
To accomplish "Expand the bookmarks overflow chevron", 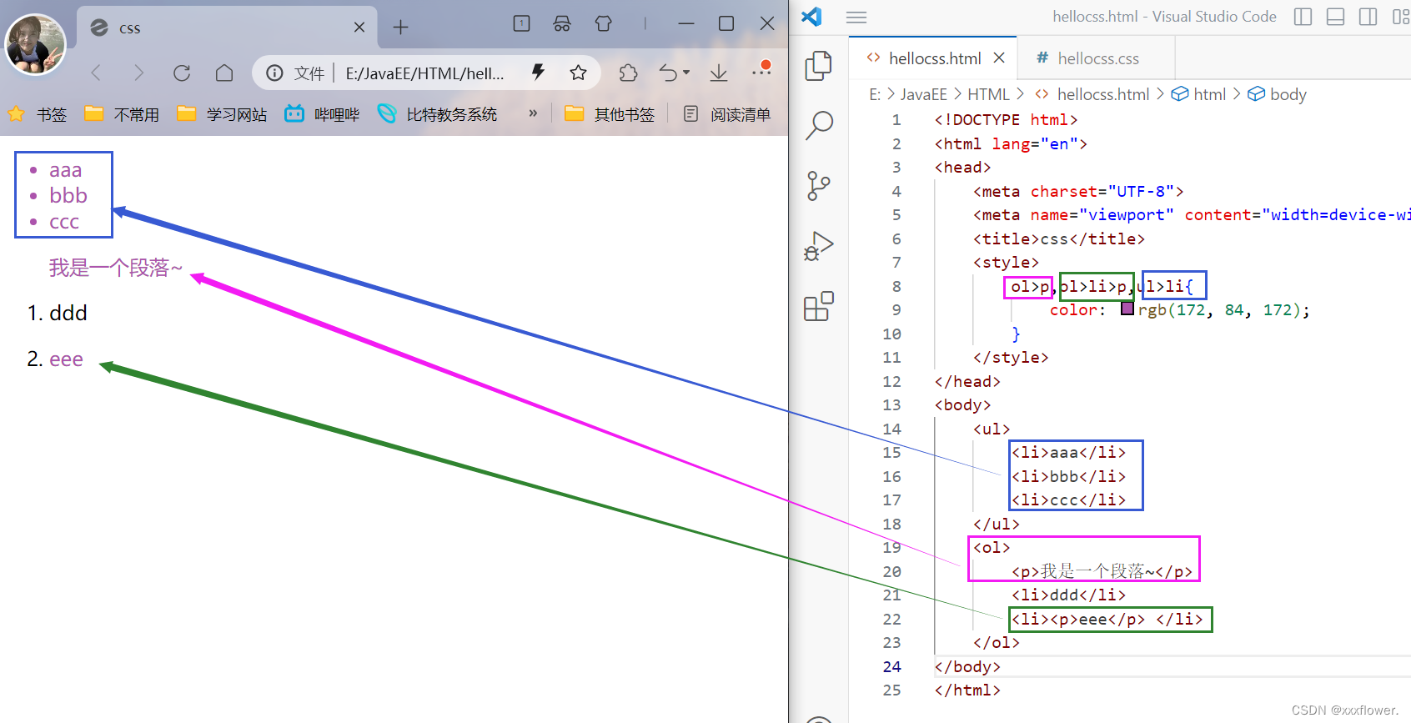I will point(533,113).
